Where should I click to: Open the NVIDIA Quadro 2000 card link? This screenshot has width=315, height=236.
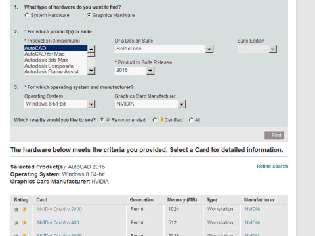pos(60,209)
